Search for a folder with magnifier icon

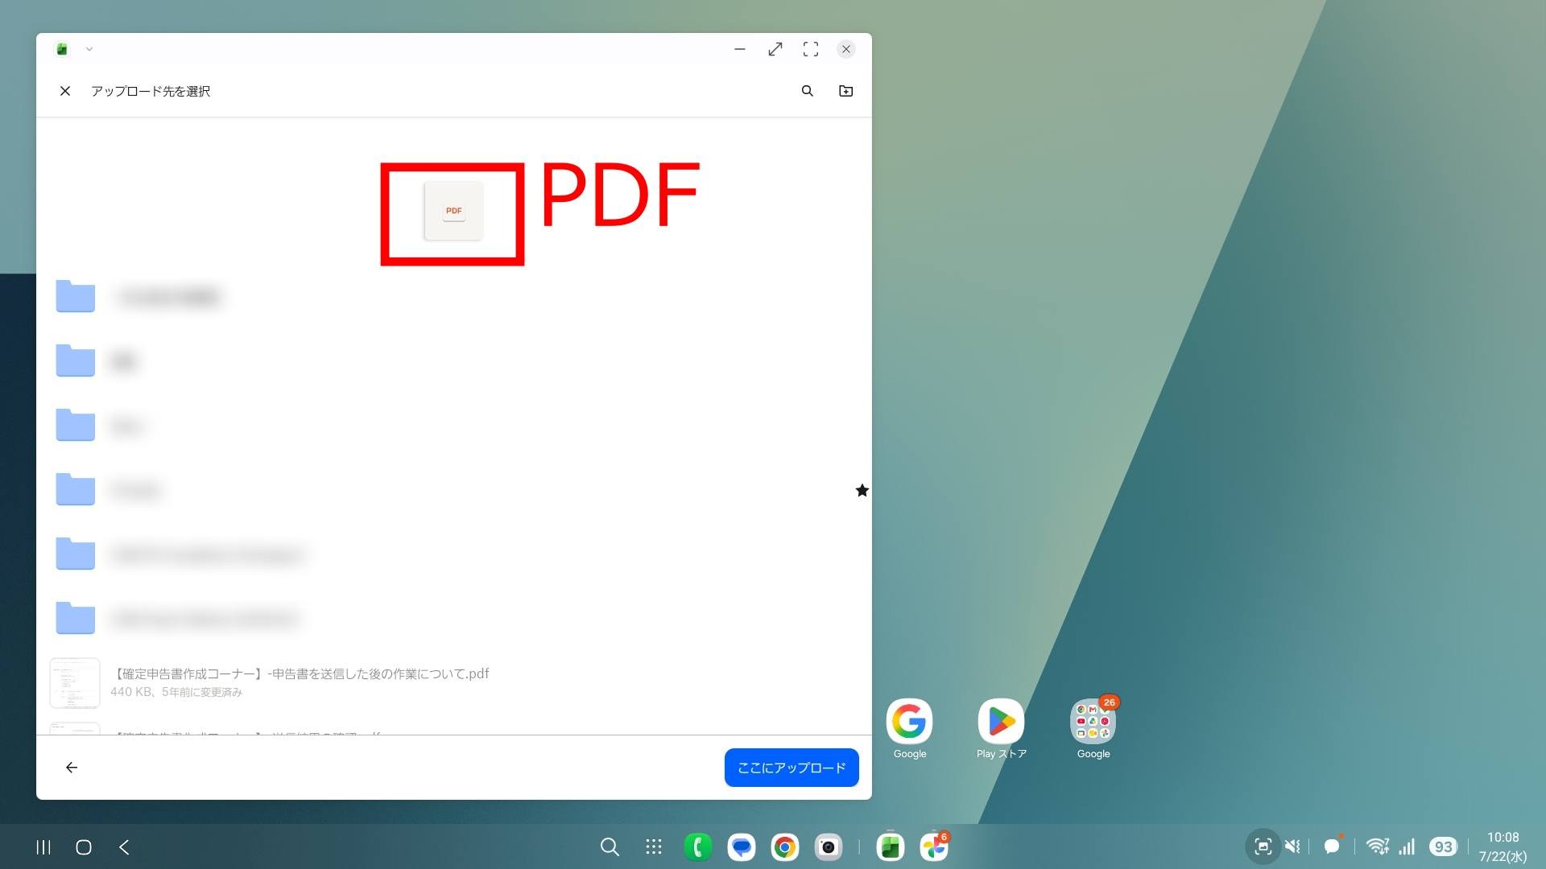point(807,91)
